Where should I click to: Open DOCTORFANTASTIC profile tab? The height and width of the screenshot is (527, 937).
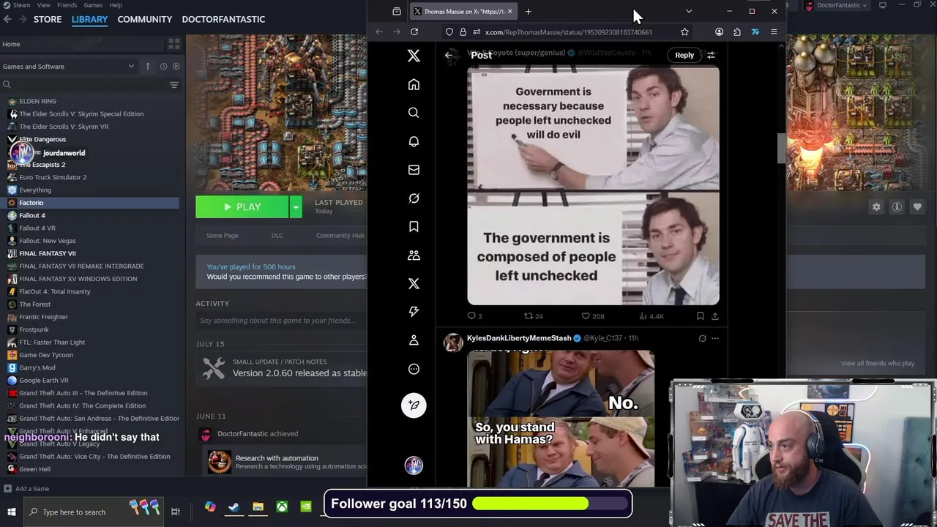click(x=223, y=19)
